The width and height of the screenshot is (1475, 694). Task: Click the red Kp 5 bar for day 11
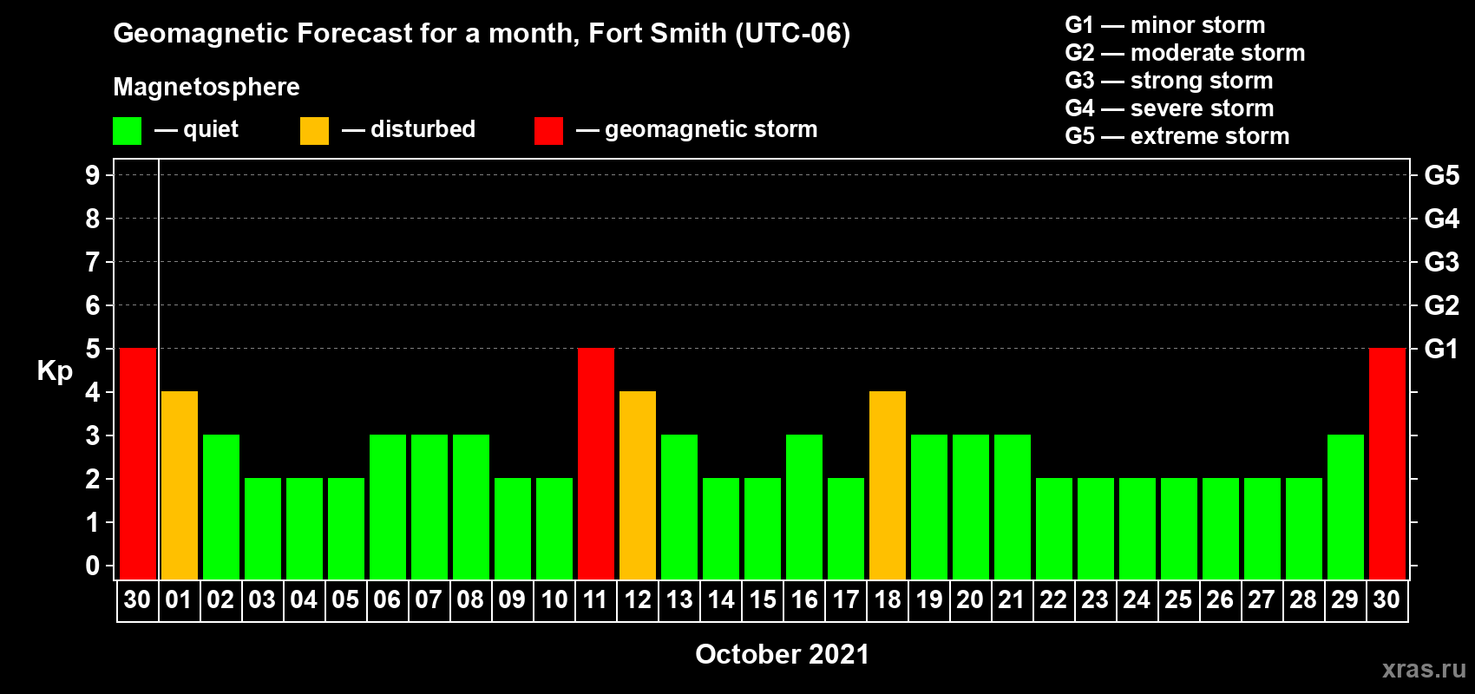[596, 464]
